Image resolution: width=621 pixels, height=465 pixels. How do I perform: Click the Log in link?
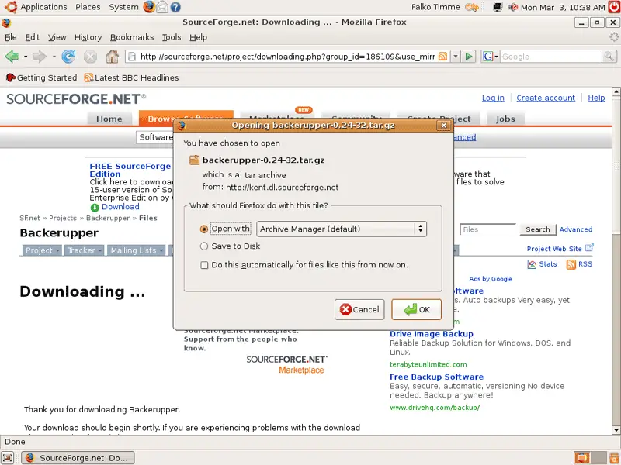click(x=493, y=98)
